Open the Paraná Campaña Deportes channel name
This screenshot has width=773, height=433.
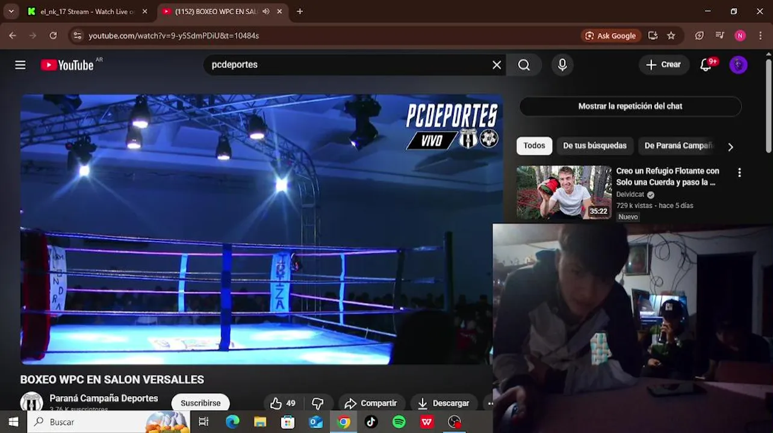pos(104,398)
